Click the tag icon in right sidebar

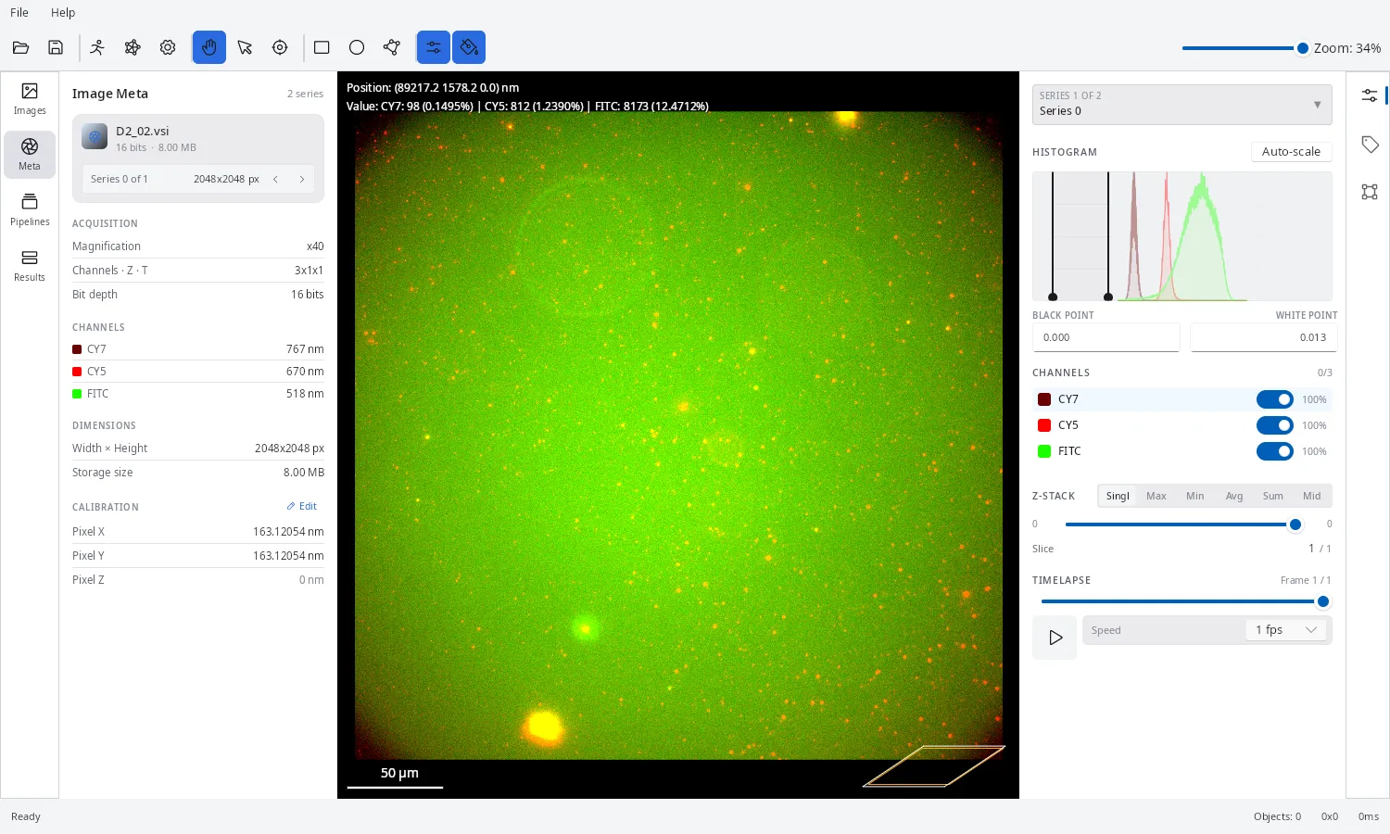(1370, 144)
